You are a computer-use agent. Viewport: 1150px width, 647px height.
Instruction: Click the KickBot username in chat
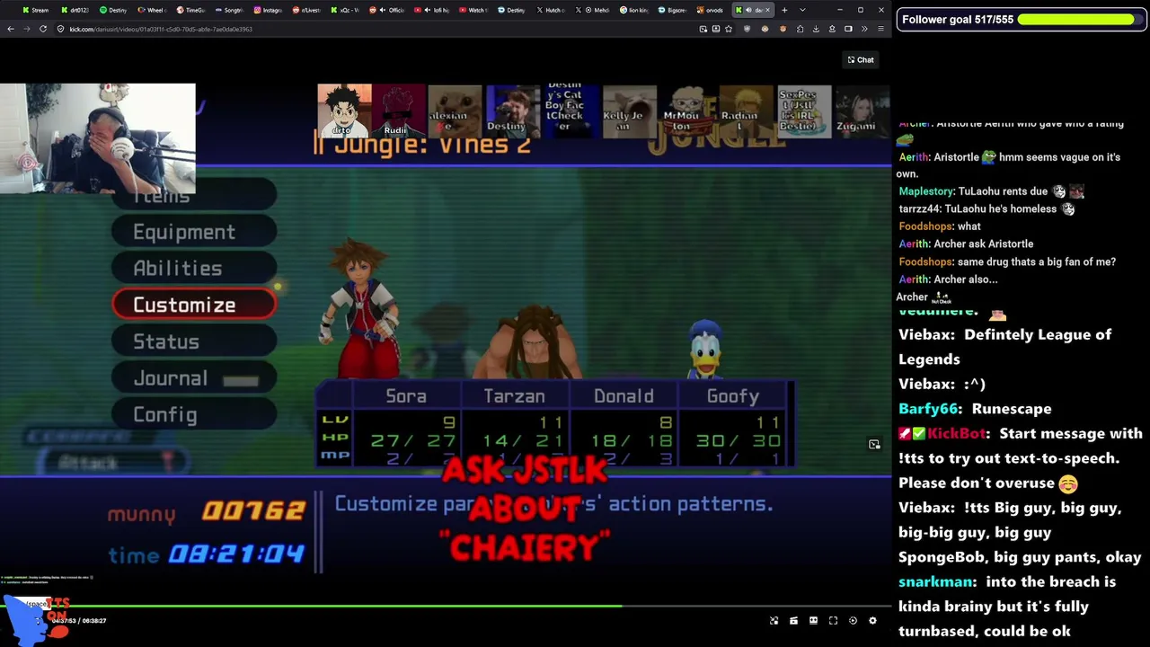pyautogui.click(x=957, y=433)
